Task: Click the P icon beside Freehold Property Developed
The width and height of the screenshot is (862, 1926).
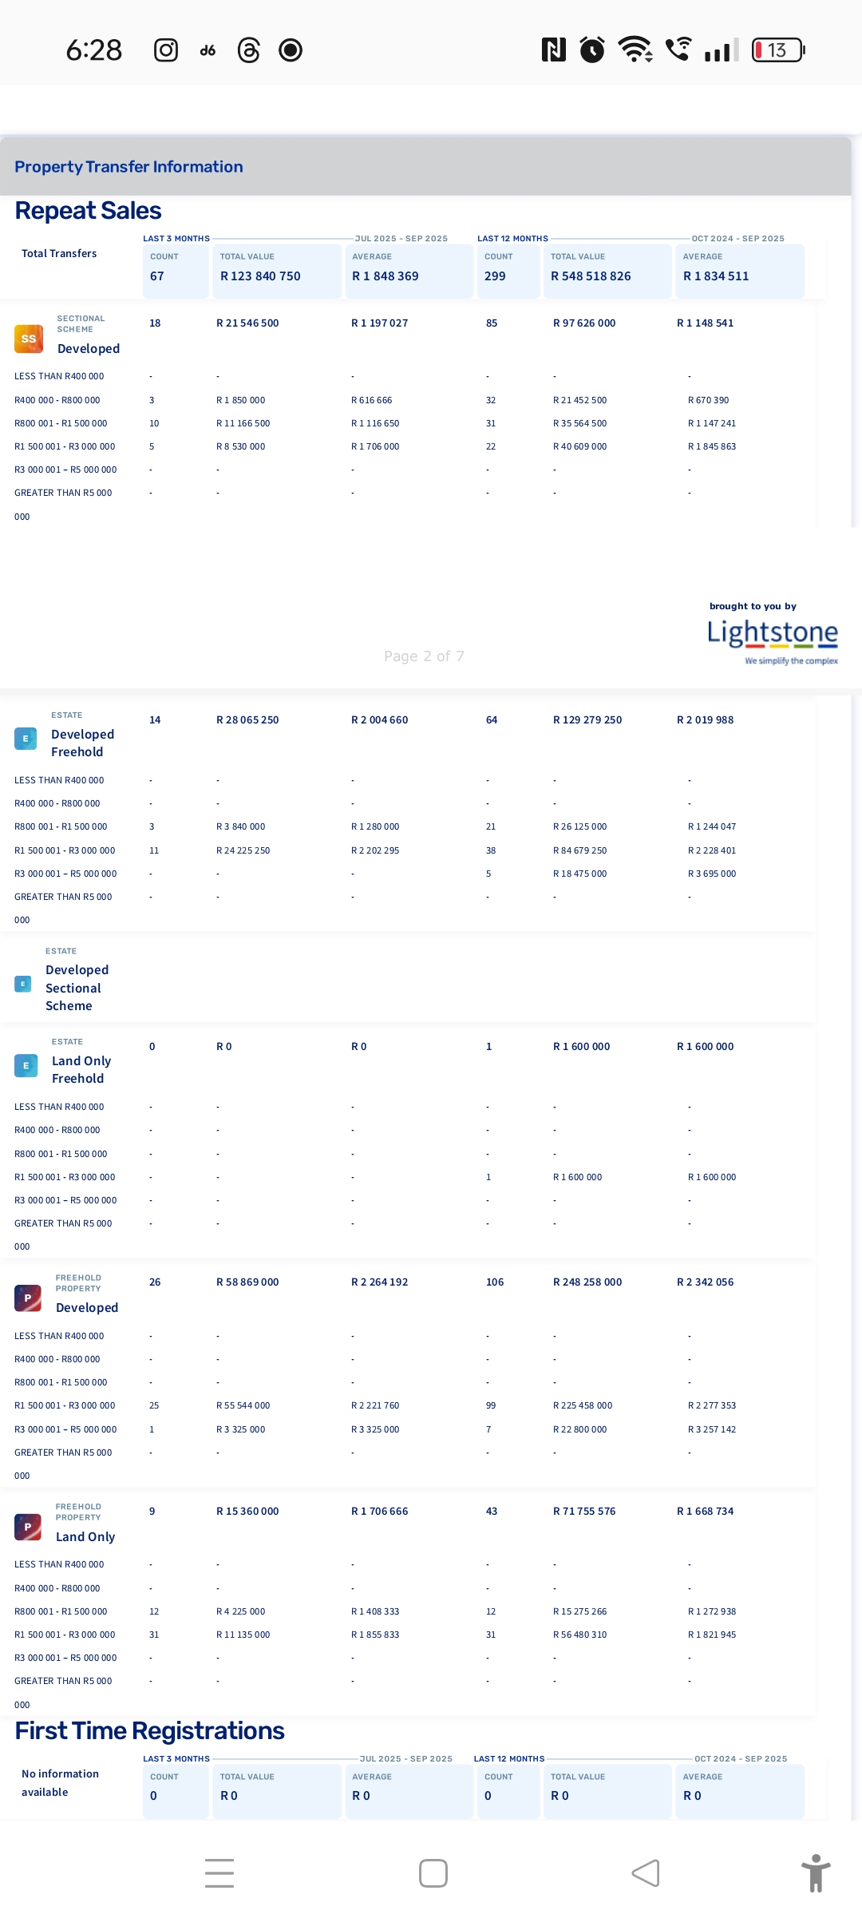Action: pyautogui.click(x=28, y=1298)
